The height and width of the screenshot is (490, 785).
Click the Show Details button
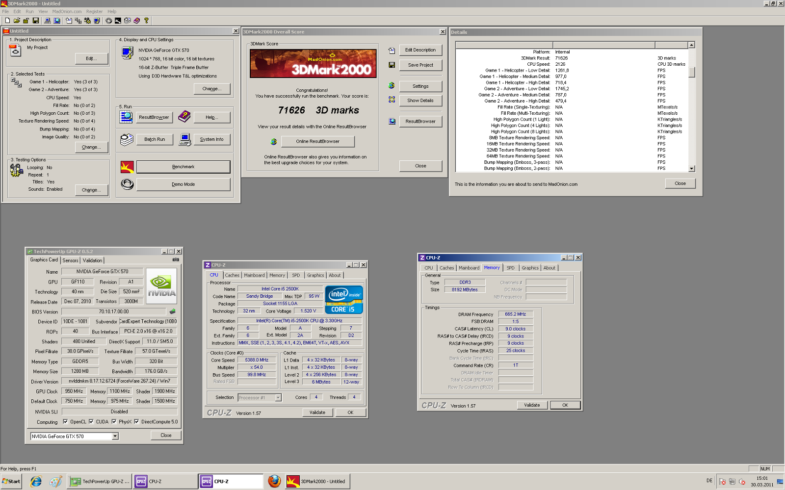[x=420, y=101]
